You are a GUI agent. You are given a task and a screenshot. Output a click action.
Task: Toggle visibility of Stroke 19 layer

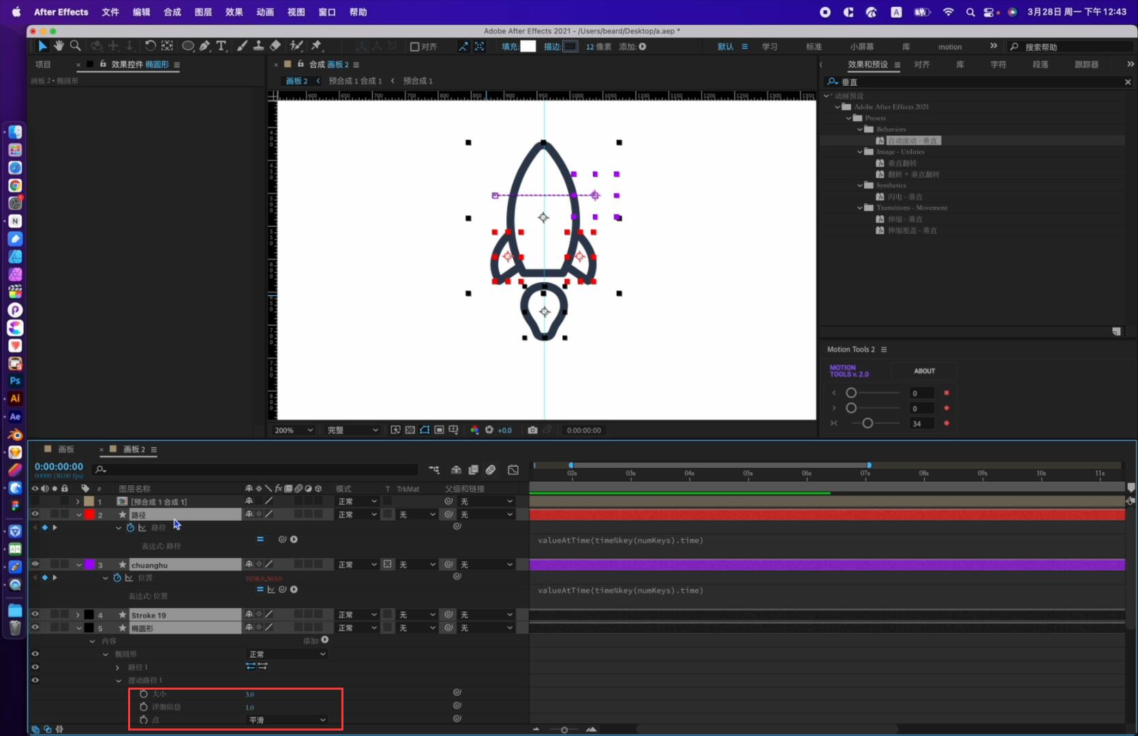click(35, 615)
